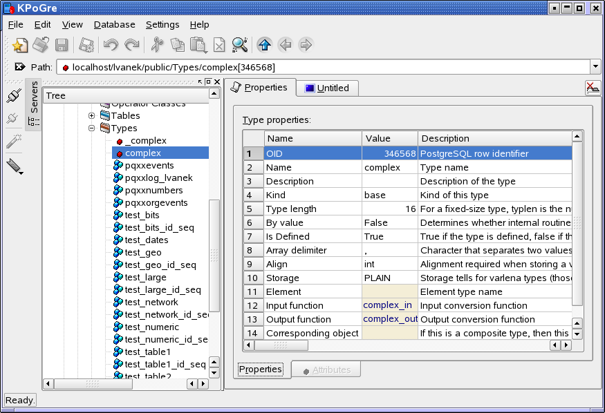Click the new document star icon
This screenshot has width=605, height=413.
[x=20, y=46]
